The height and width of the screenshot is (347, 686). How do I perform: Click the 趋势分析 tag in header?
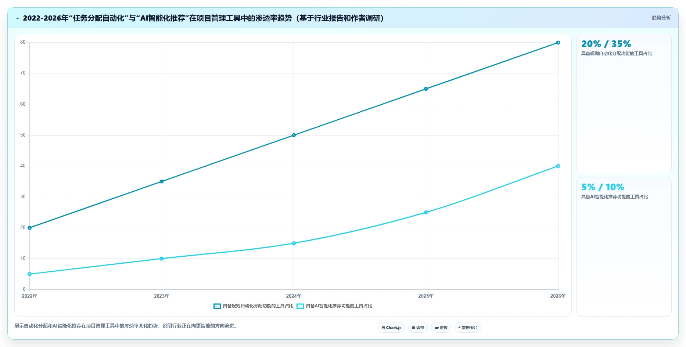(x=661, y=18)
